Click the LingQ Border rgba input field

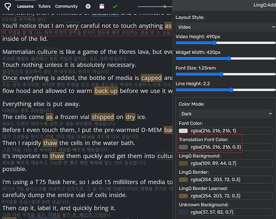pyautogui.click(x=232, y=180)
